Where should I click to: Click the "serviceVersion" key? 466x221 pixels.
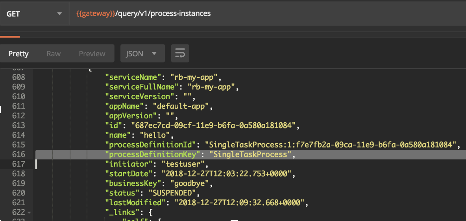coord(140,96)
